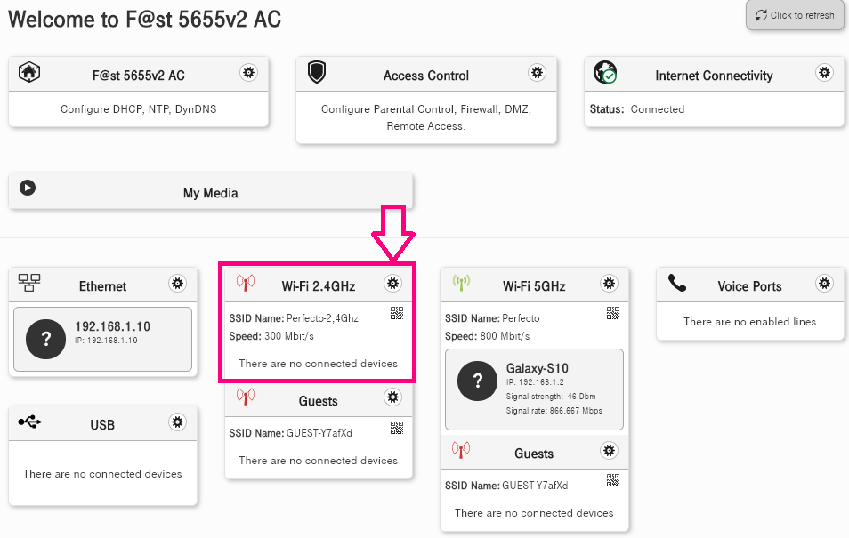Open Wi-Fi 5GHz settings gear
This screenshot has width=849, height=538.
coord(609,284)
